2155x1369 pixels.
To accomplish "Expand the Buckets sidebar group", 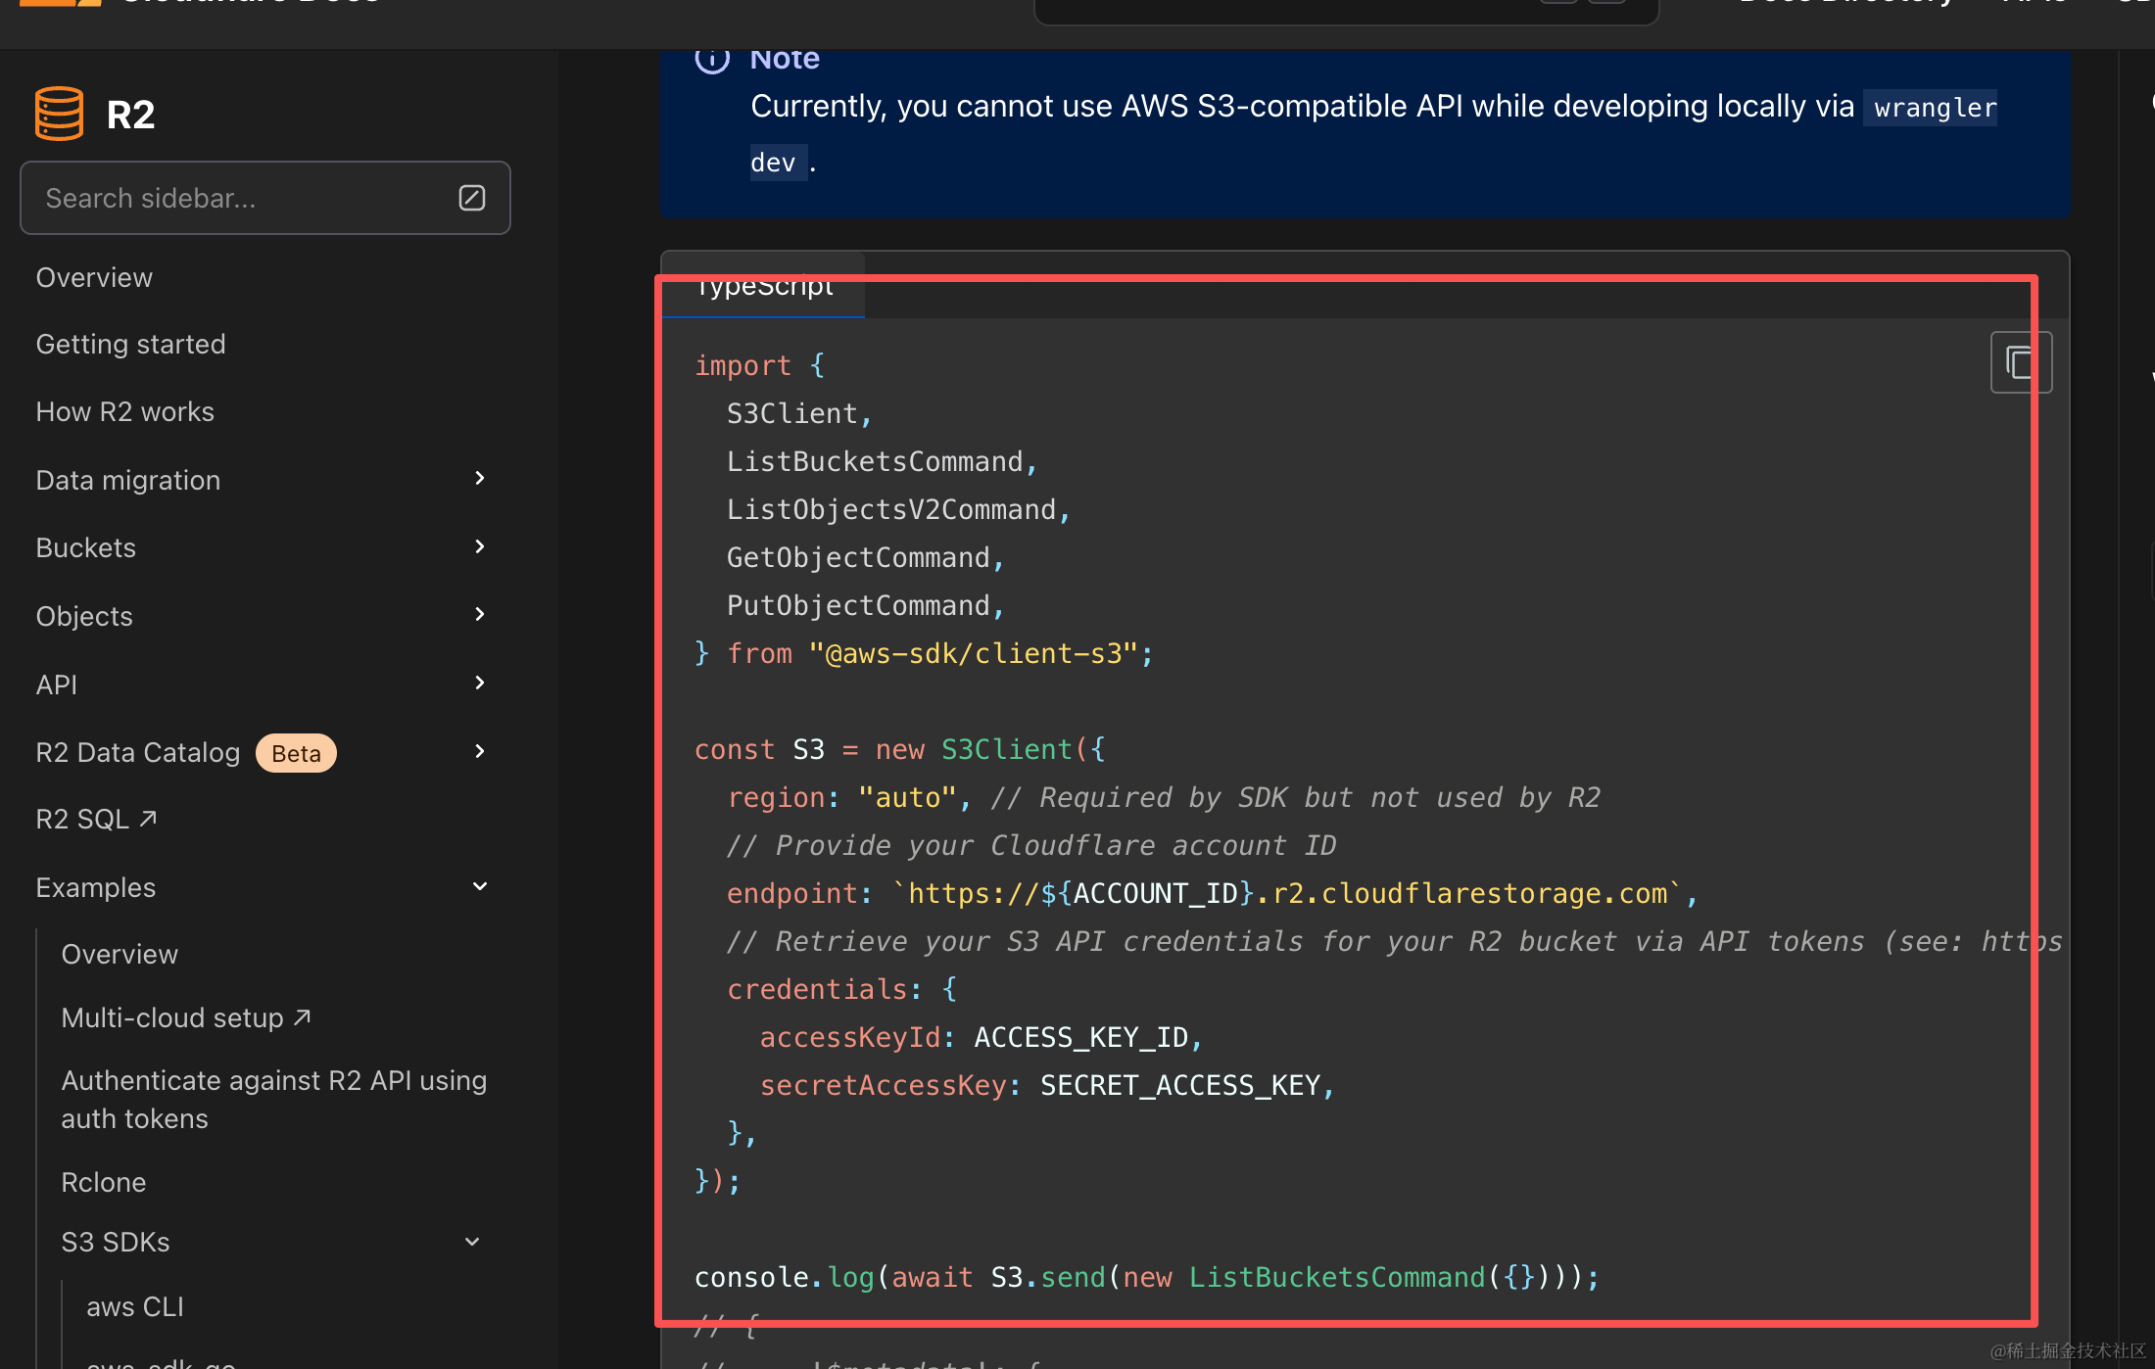I will pos(480,546).
